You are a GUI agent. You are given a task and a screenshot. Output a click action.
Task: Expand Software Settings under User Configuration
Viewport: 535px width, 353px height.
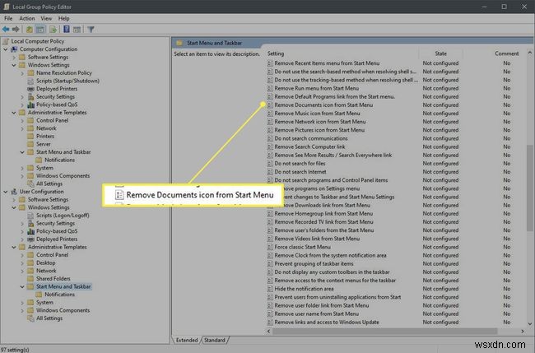pyautogui.click(x=14, y=199)
